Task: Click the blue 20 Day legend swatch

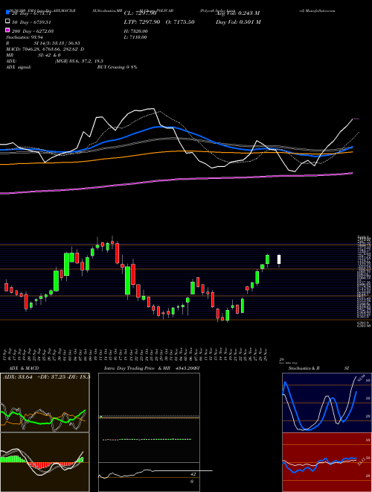Action: 7,13
